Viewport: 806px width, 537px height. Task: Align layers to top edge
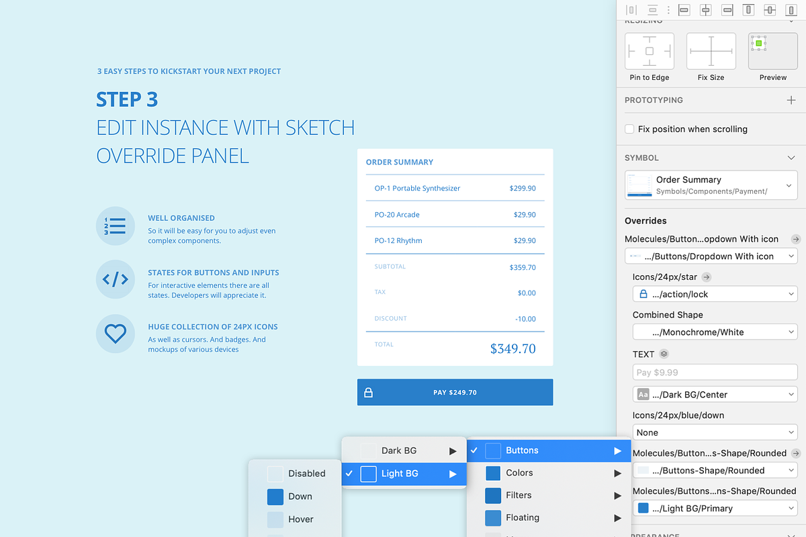(748, 10)
